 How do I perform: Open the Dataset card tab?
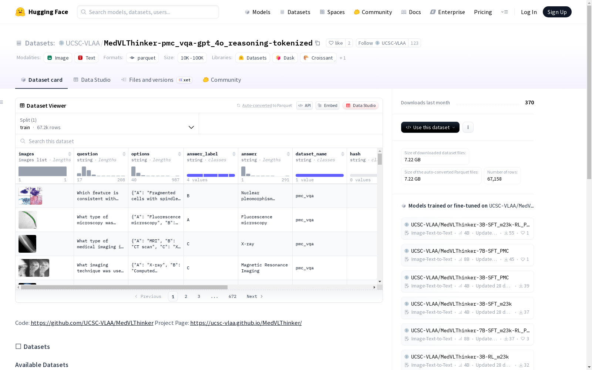coord(41,80)
